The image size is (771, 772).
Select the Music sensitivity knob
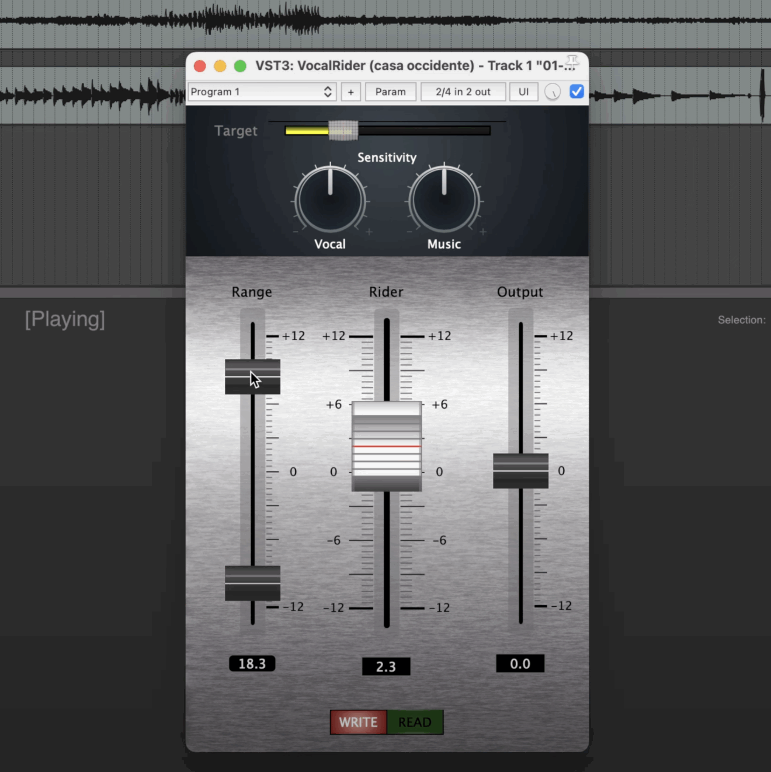tap(444, 200)
